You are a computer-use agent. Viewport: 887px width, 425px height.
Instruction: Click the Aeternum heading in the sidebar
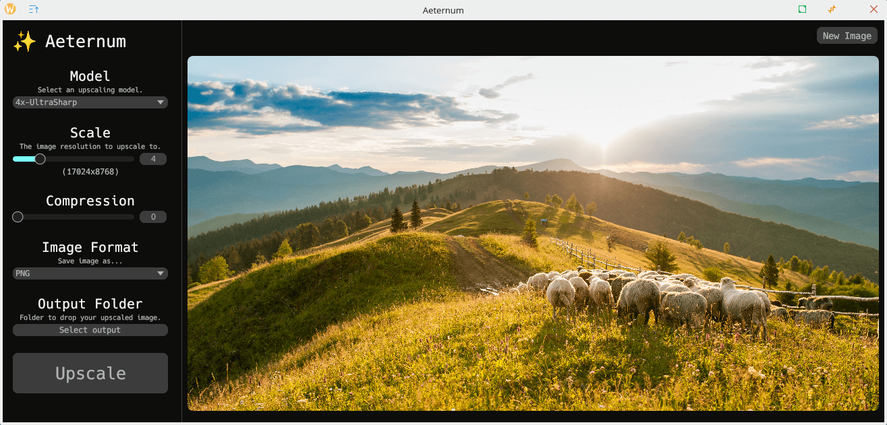(x=86, y=42)
